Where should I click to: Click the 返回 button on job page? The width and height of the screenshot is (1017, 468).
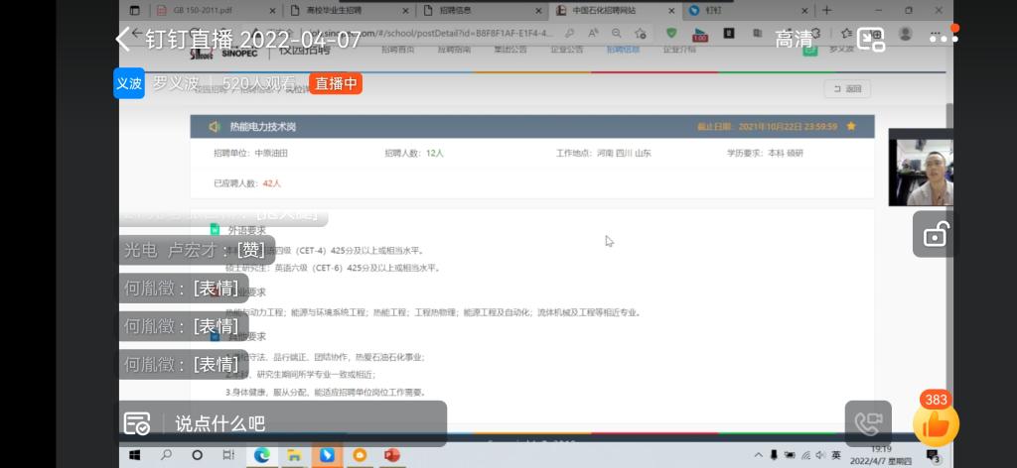[x=847, y=89]
